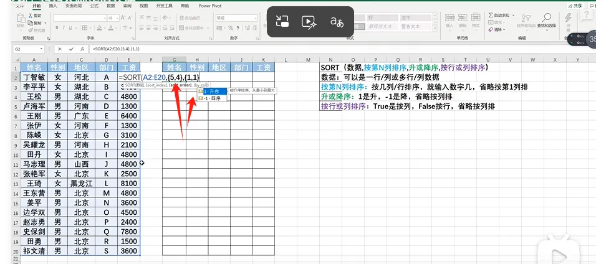This screenshot has width=596, height=264.
Task: Select '-1 - 降序' autocomplete option
Action: point(212,98)
